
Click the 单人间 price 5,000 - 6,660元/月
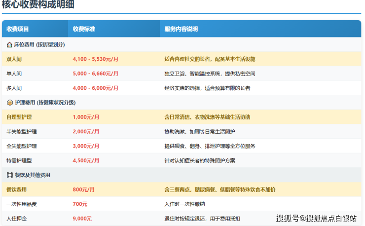pos(95,74)
